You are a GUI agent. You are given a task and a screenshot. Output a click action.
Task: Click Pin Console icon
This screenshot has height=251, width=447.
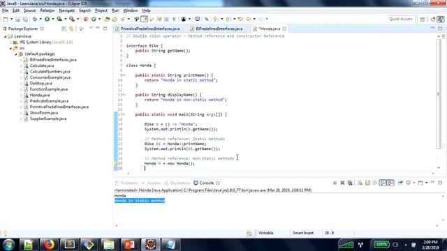coord(400,183)
